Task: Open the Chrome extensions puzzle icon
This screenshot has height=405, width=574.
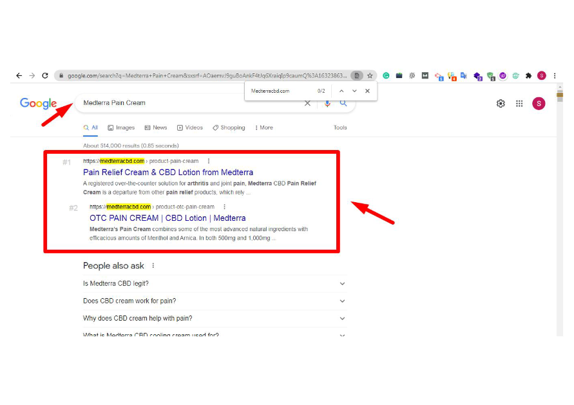Action: [528, 75]
